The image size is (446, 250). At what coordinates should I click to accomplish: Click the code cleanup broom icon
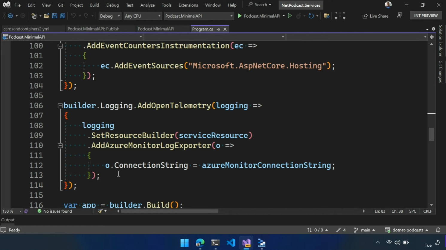point(101,211)
